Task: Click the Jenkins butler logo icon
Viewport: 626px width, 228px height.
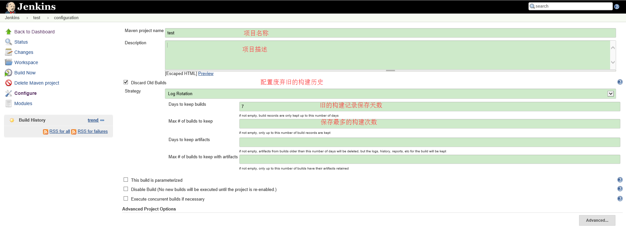Action: [10, 7]
